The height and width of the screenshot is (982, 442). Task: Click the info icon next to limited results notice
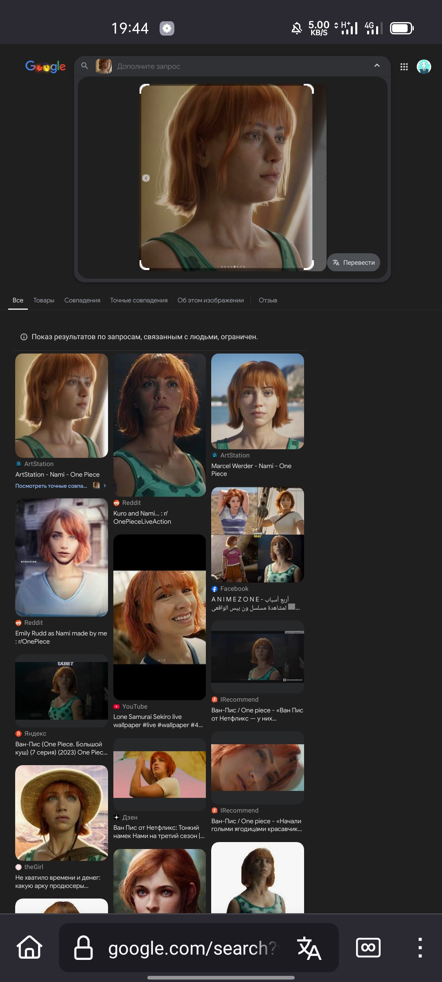tap(24, 337)
